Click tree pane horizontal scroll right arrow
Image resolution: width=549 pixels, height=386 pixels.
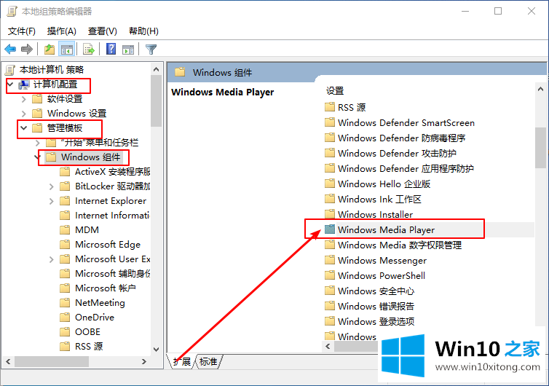tap(144, 361)
